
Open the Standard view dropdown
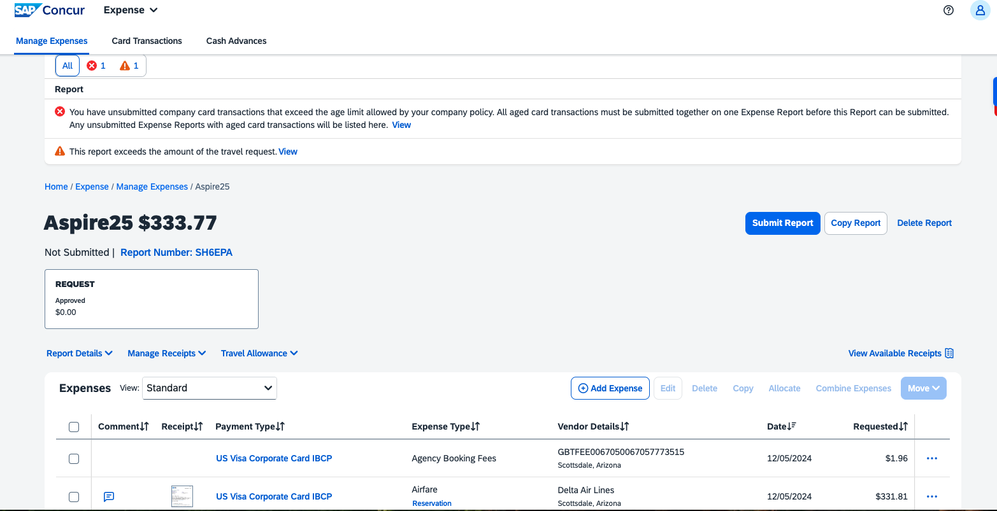point(210,388)
